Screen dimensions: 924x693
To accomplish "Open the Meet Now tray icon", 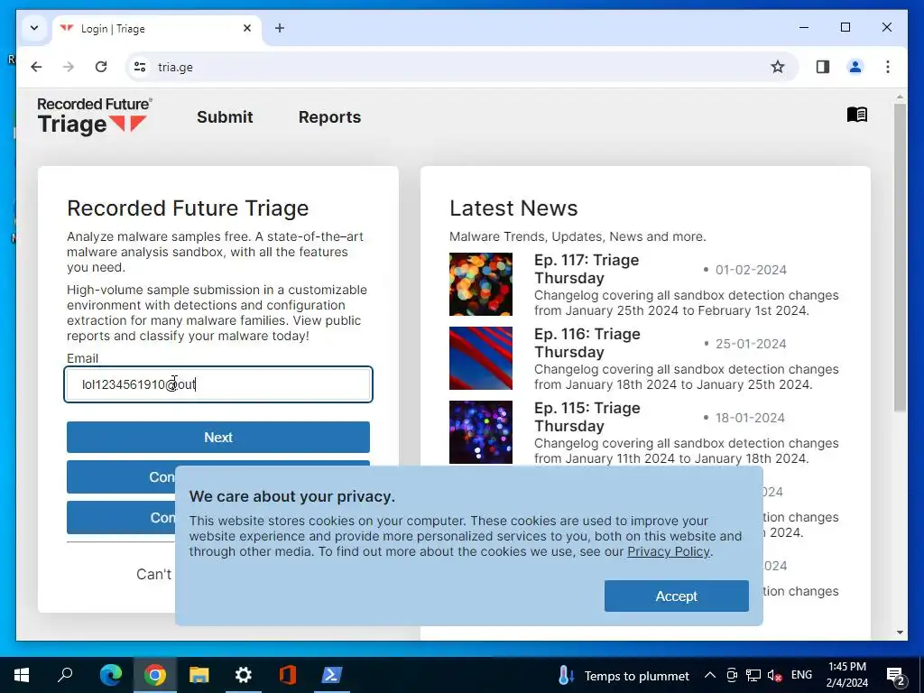I will click(x=732, y=675).
